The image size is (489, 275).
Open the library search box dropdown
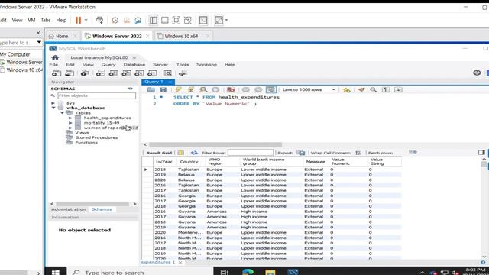coord(39,42)
